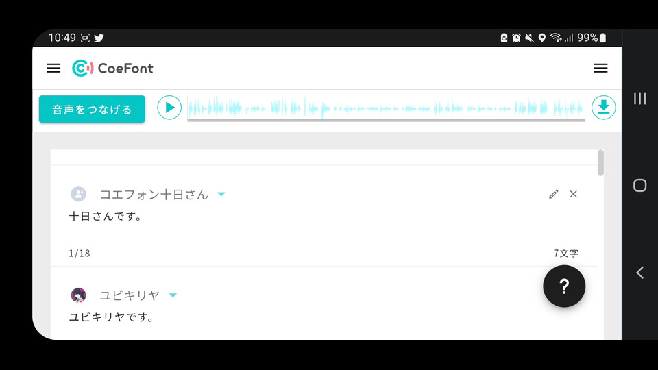
Task: Click the vertical scrollbar handle
Action: point(600,163)
